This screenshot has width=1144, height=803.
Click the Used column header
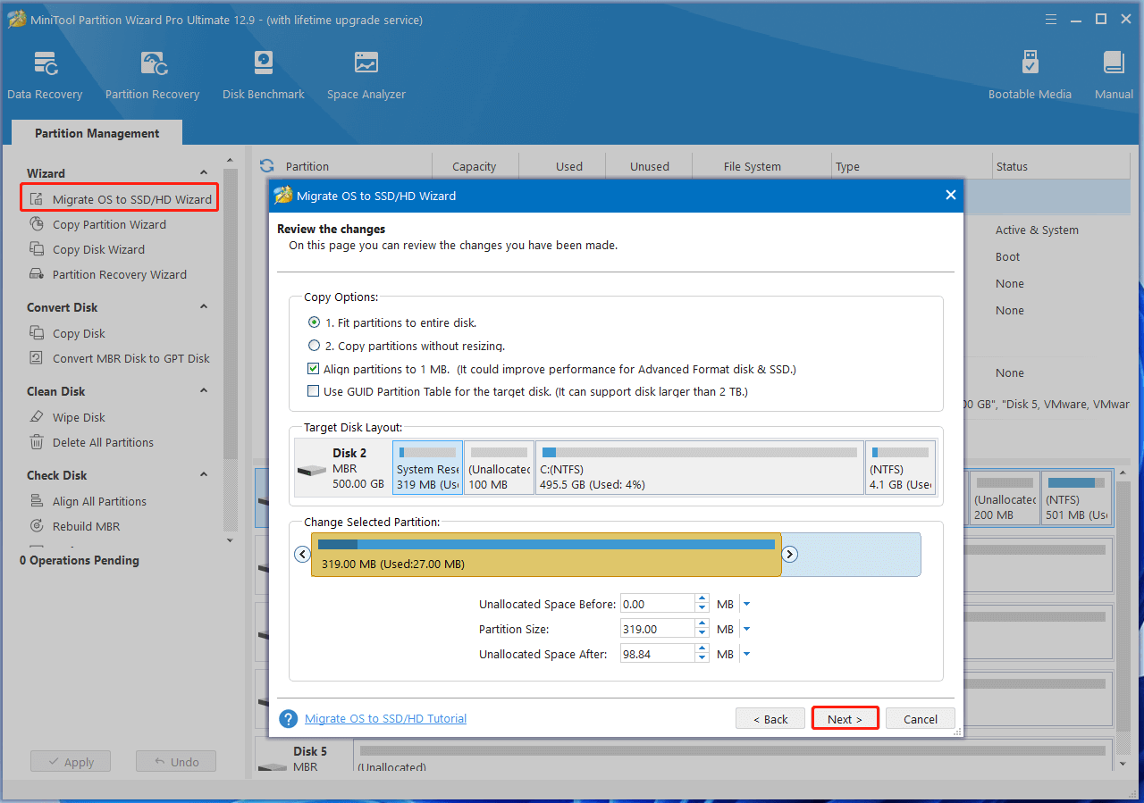[562, 166]
